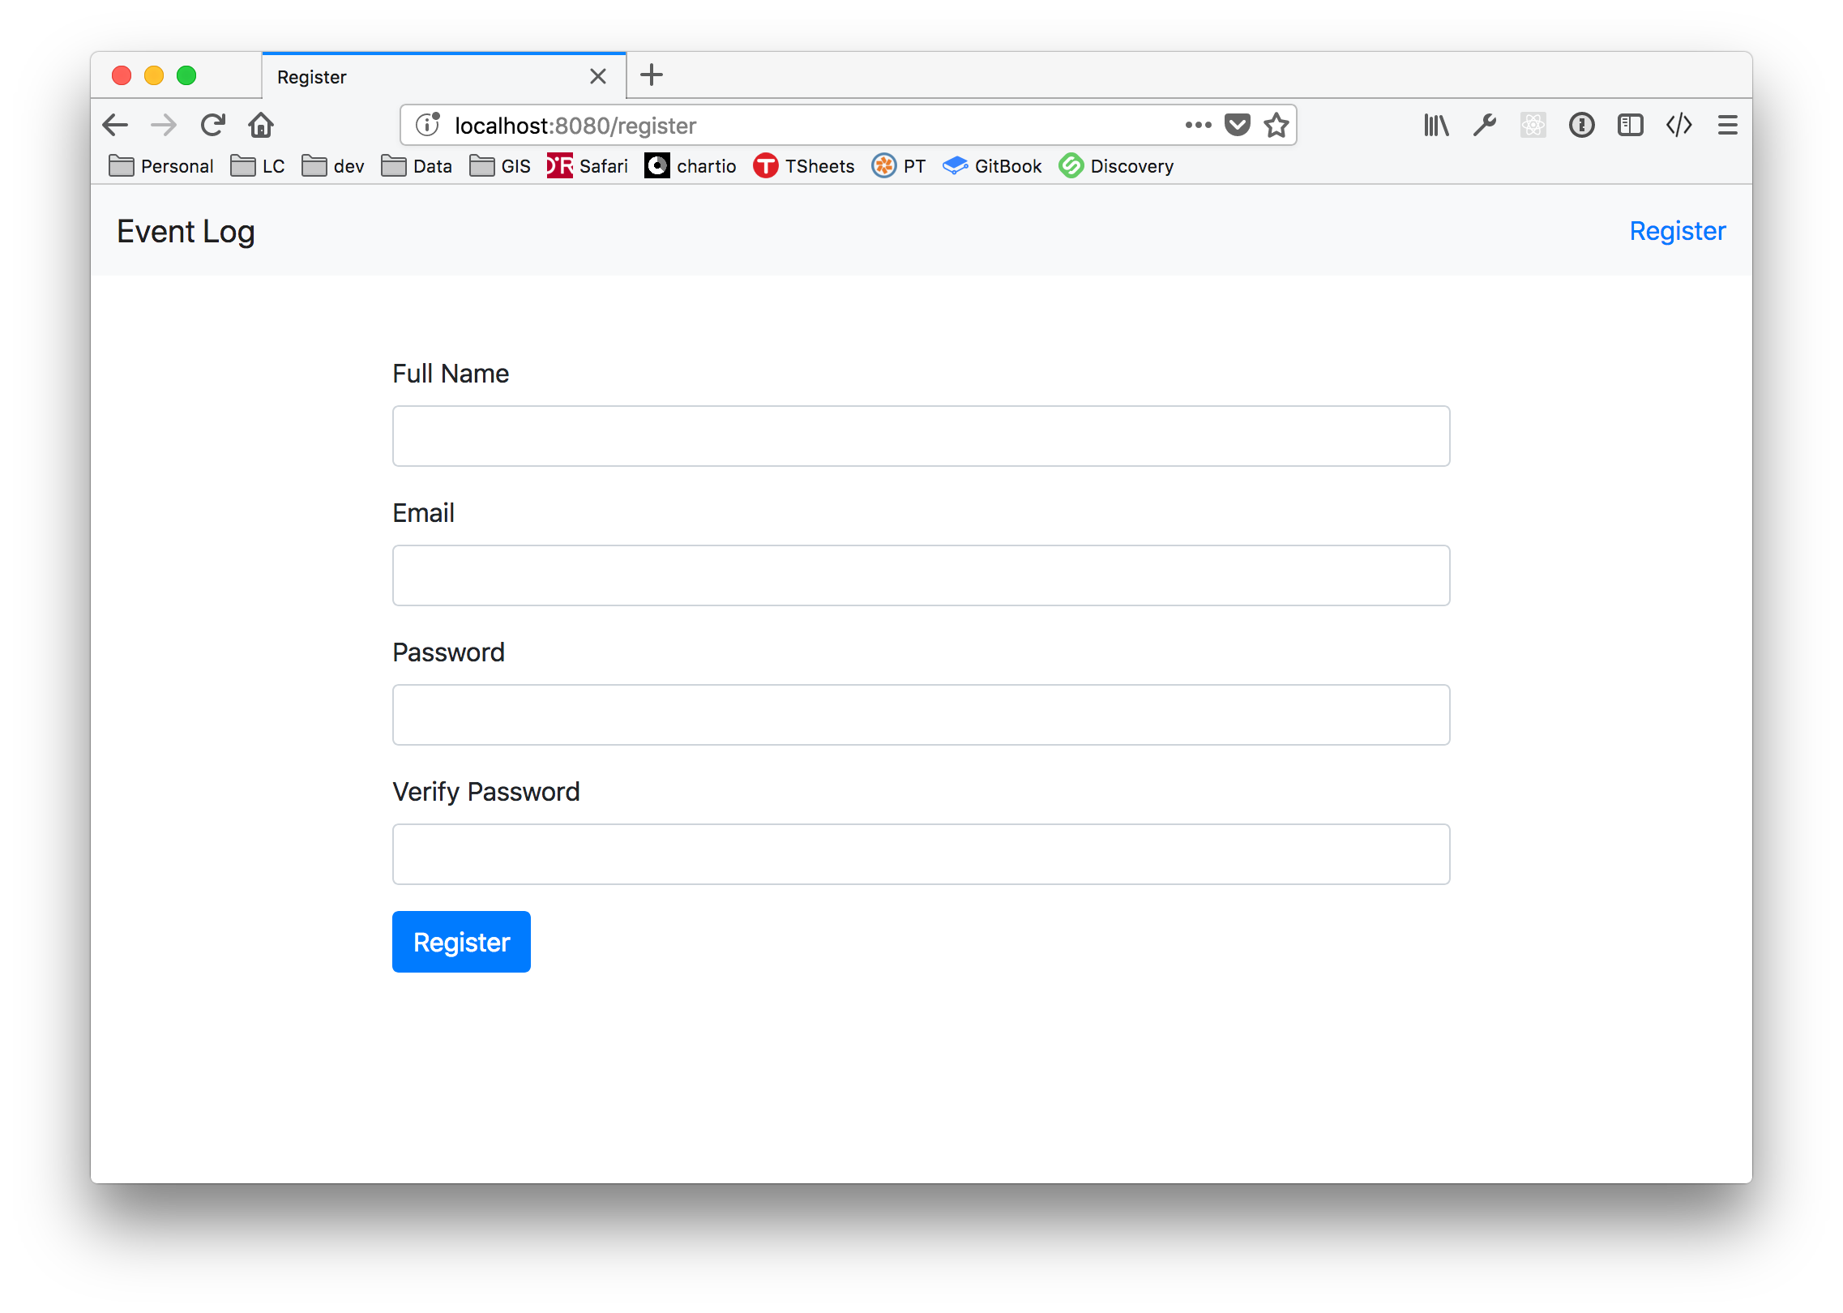Image resolution: width=1843 pixels, height=1313 pixels.
Task: Open page actions three-dot menu
Action: pos(1198,125)
